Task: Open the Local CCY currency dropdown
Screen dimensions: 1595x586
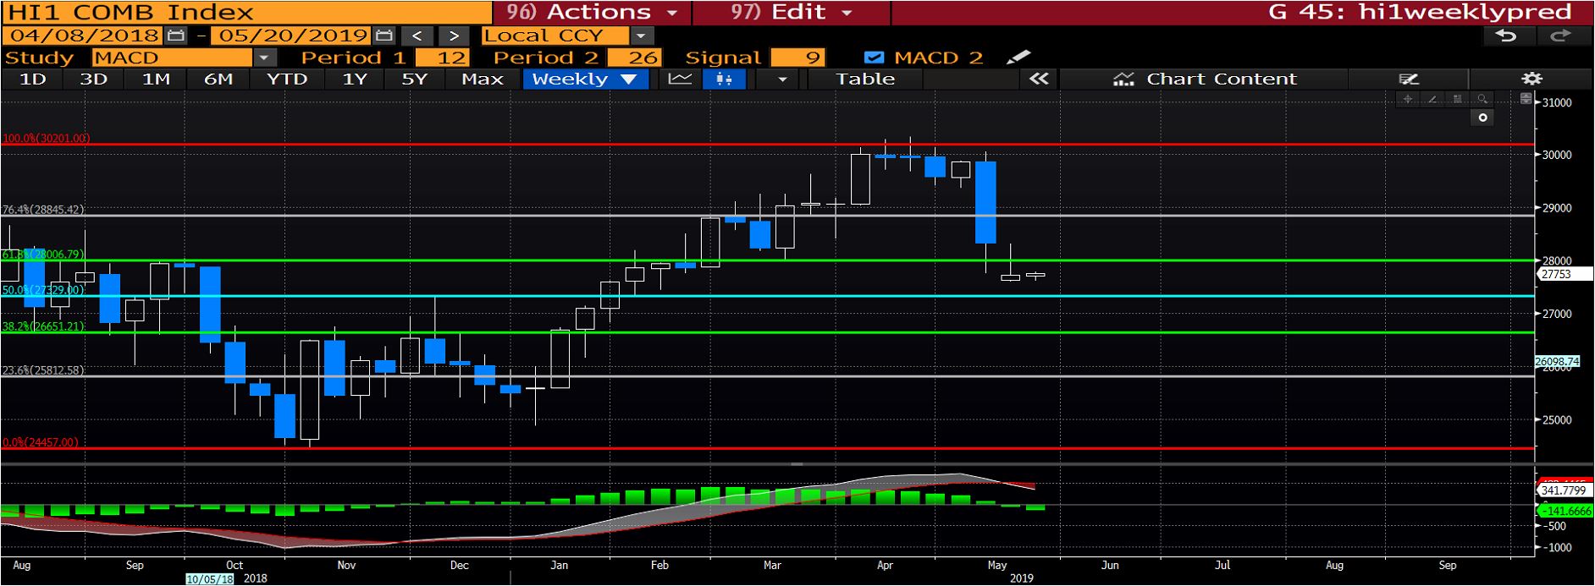Action: (x=641, y=36)
